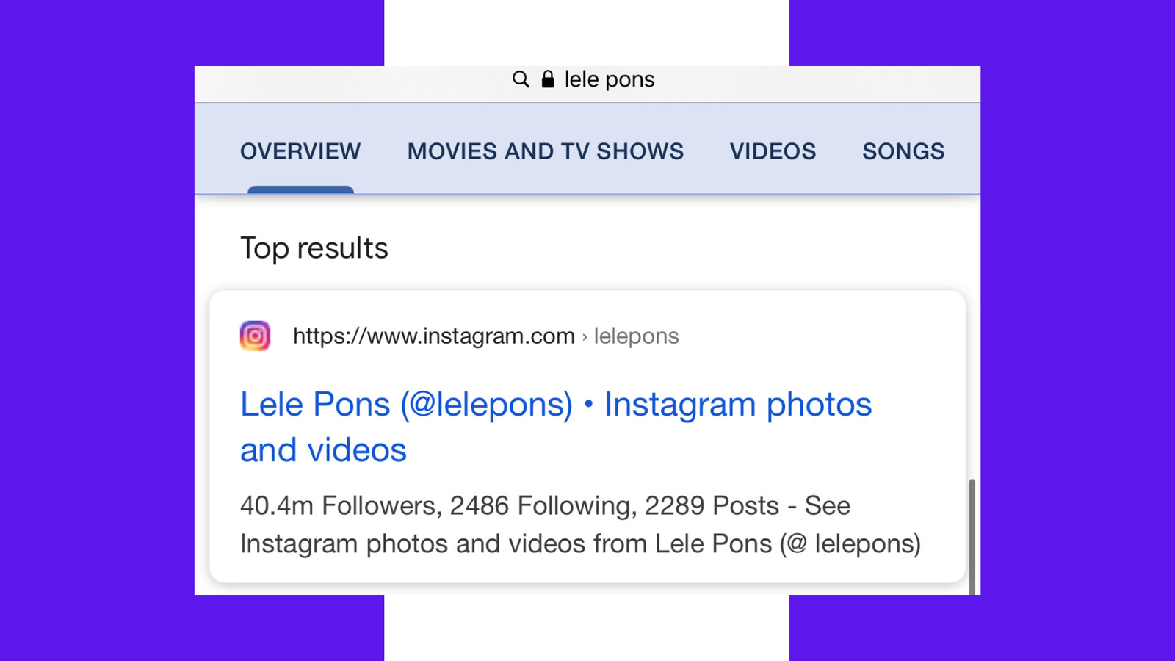Click the Instagram logo favicon
The image size is (1175, 661).
point(255,336)
